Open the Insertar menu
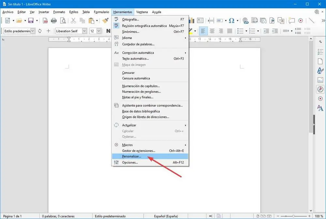Viewport: 326px width, 219px height. point(44,12)
